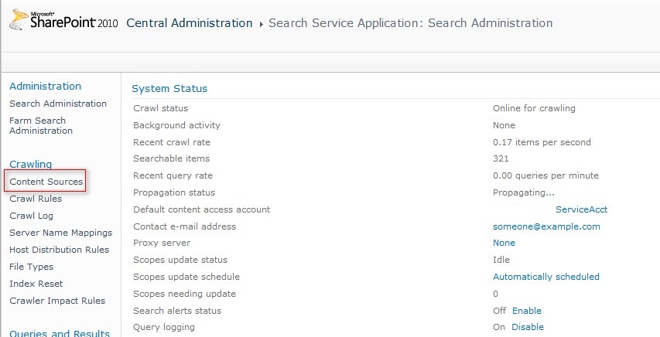View the Crawl Log
Screen dimensions: 660x337
pos(31,216)
